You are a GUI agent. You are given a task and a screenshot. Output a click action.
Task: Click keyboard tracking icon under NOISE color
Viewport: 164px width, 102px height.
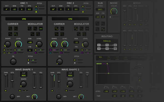click(110, 17)
